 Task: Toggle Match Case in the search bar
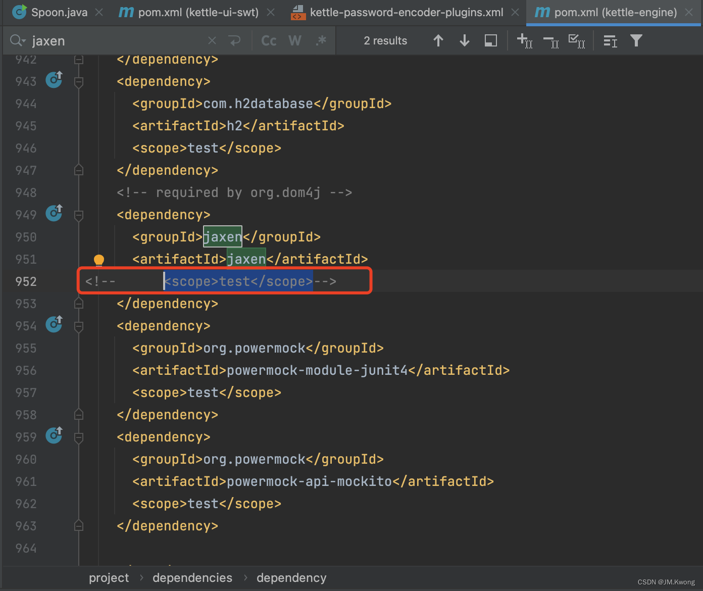[x=268, y=40]
